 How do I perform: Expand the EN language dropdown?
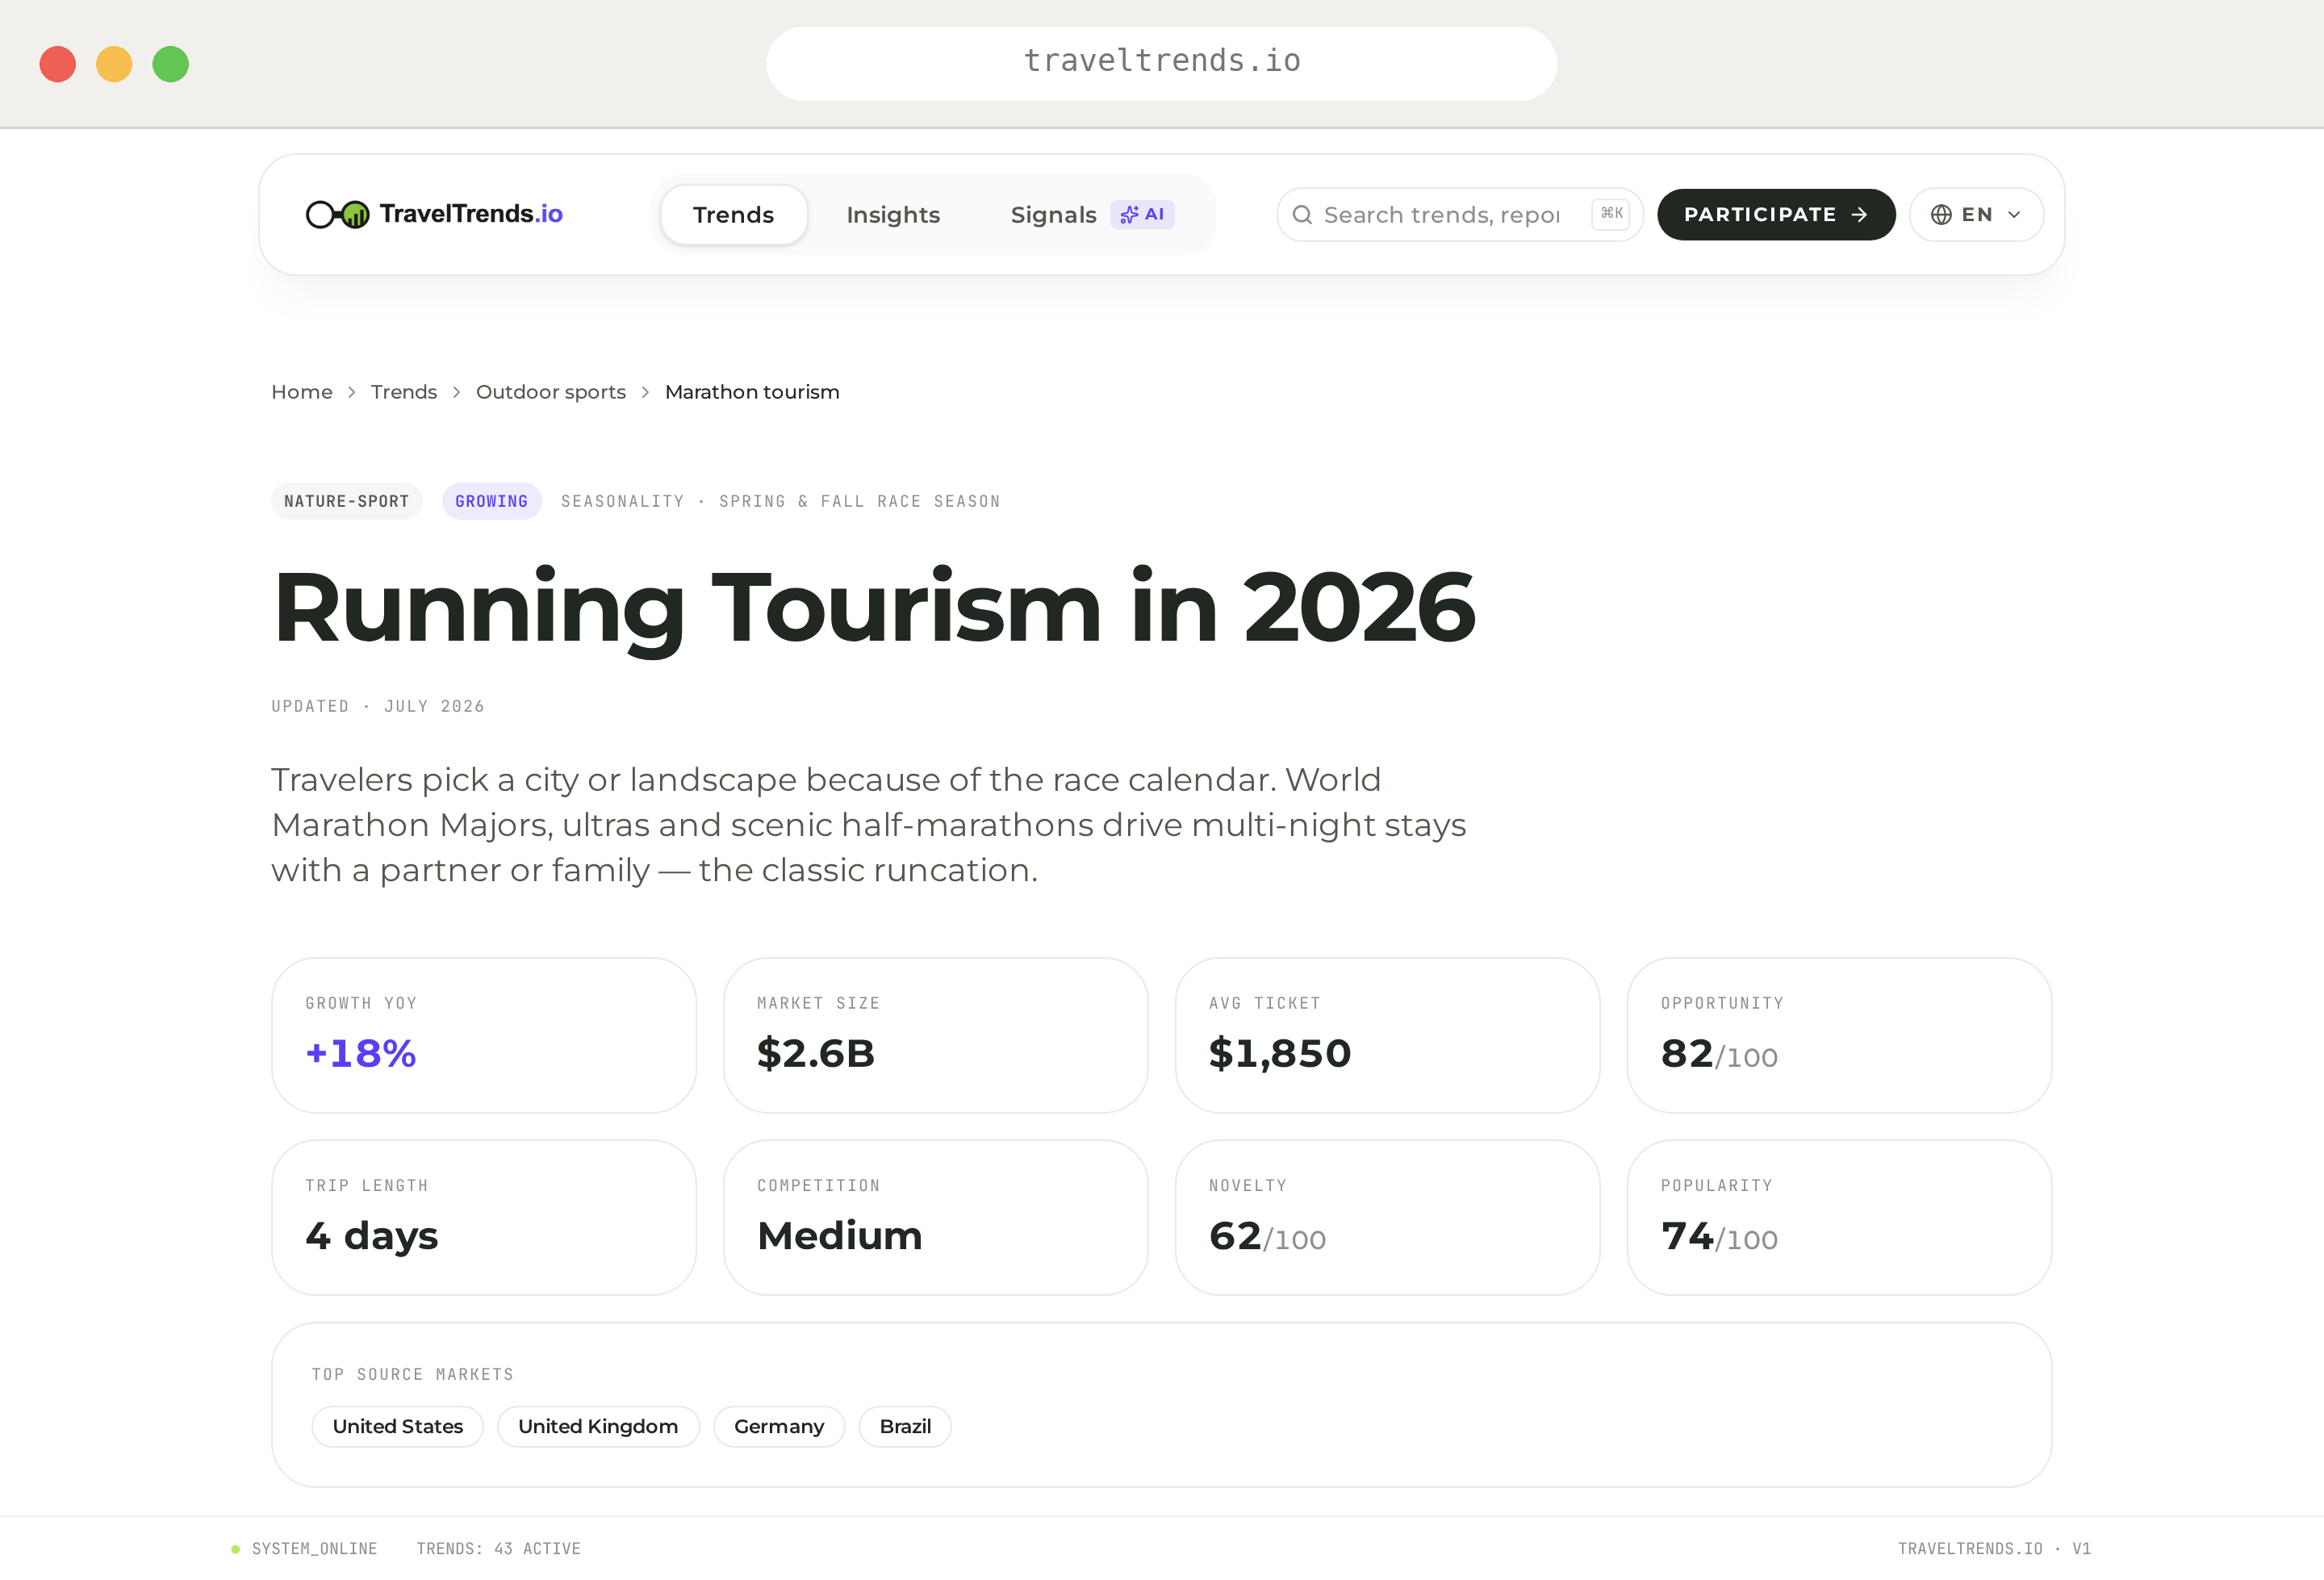(x=1976, y=215)
